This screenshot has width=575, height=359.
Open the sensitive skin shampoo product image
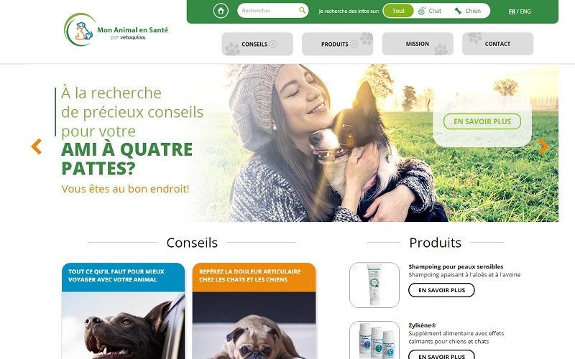click(374, 285)
